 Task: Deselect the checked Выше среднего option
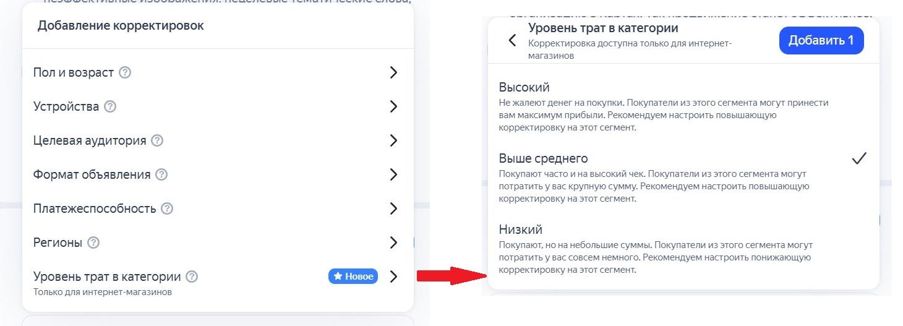(683, 178)
